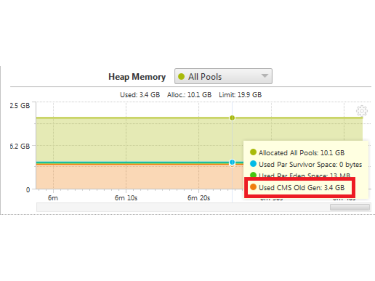Screen dimensions: 375x281
Task: Click the Used CMS Old Gen tooltip entry
Action: [x=302, y=188]
